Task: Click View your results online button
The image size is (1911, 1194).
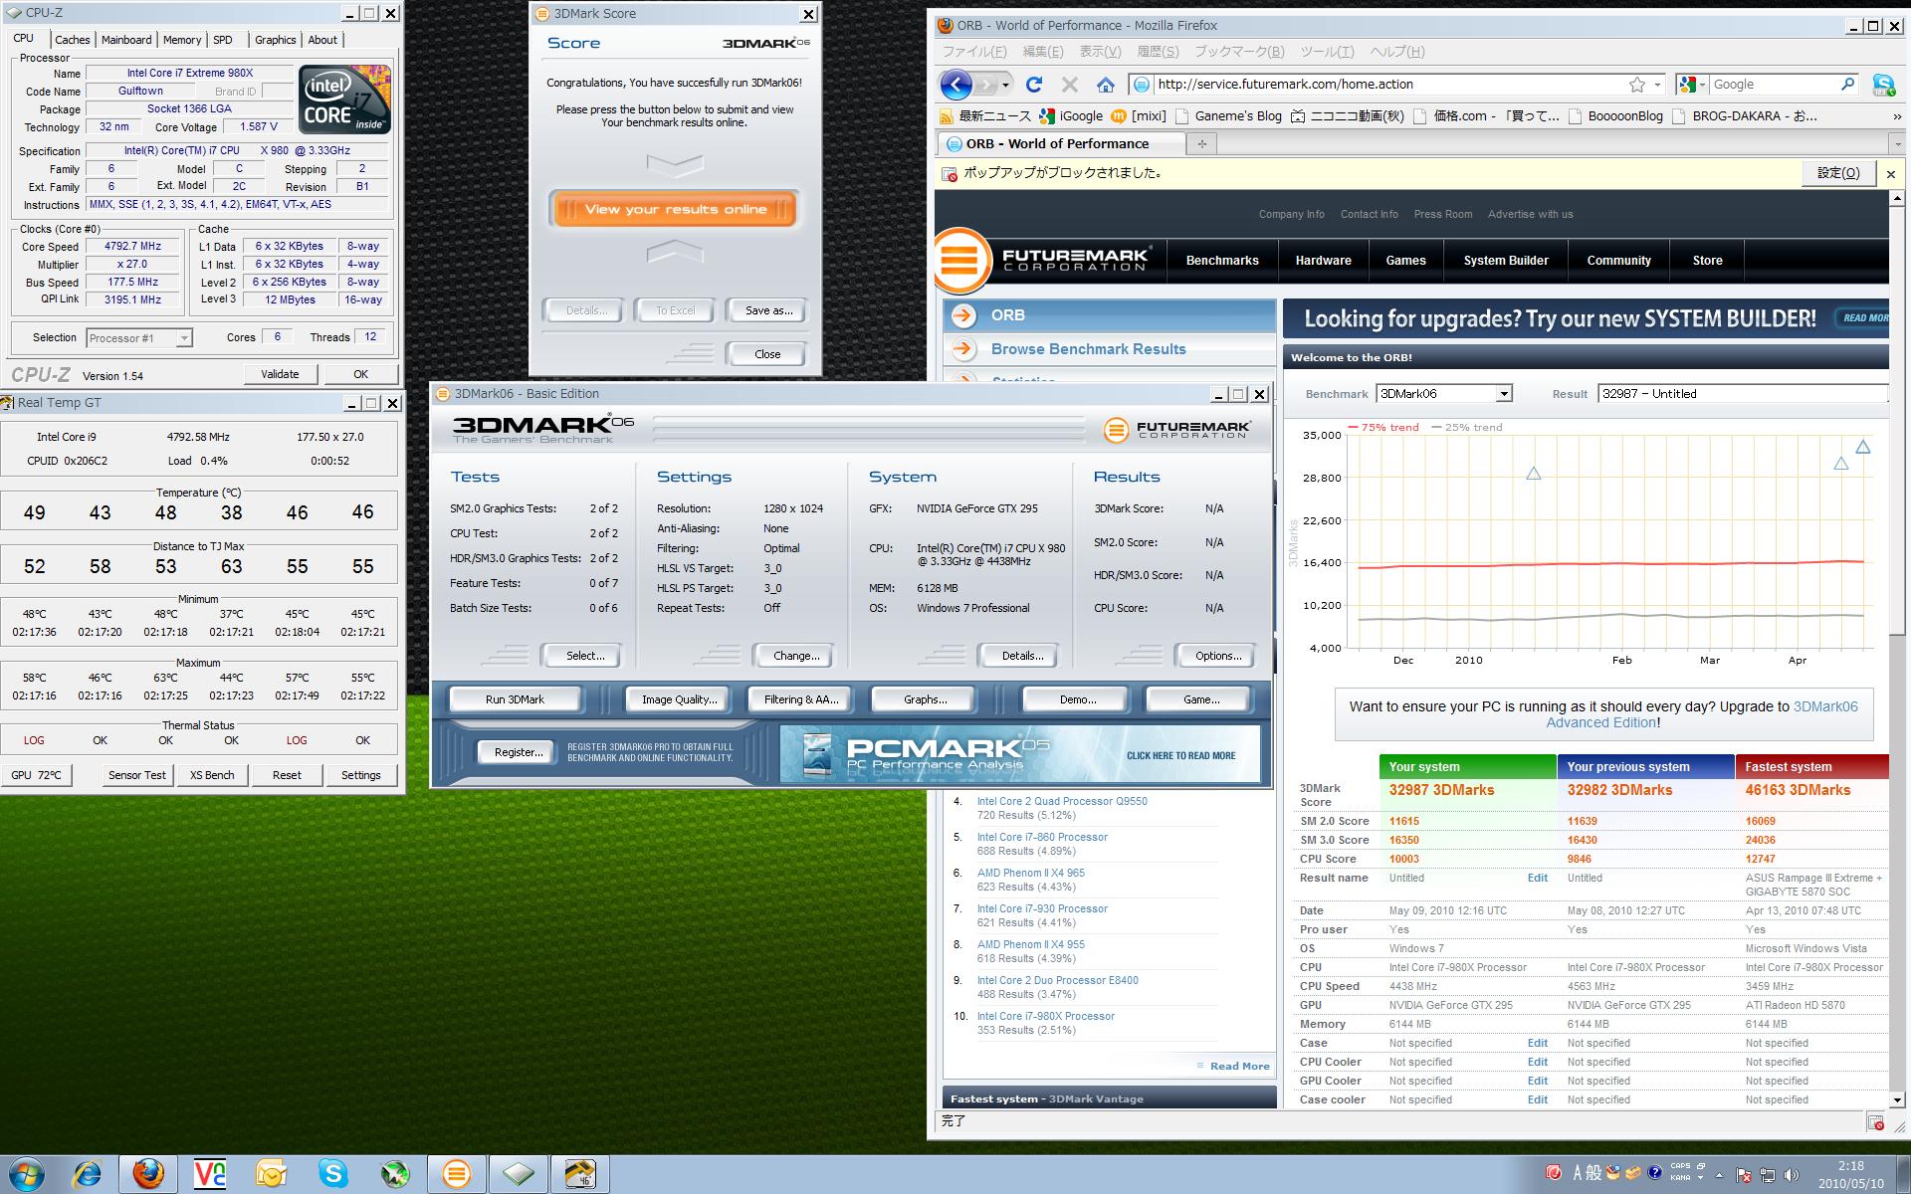Action: [675, 209]
